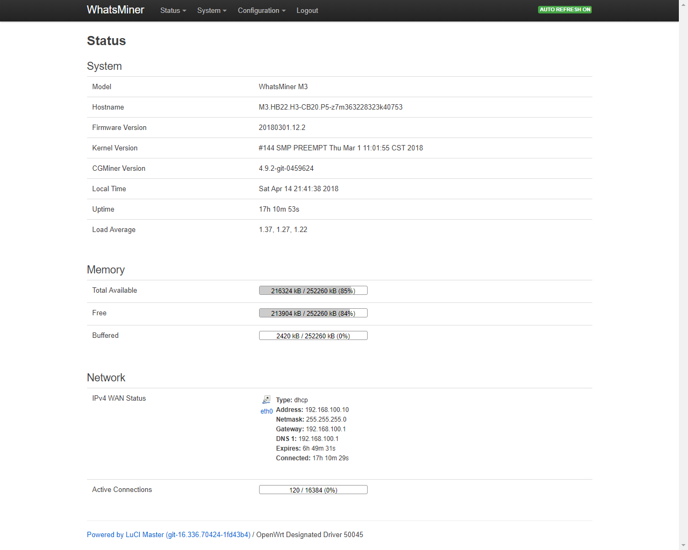Image resolution: width=688 pixels, height=550 pixels.
Task: Click the Memory section heading
Action: click(x=106, y=270)
